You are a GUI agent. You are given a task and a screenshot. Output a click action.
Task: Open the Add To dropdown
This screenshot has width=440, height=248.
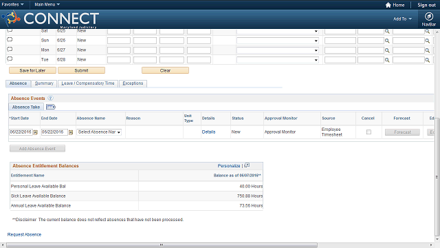click(x=402, y=19)
